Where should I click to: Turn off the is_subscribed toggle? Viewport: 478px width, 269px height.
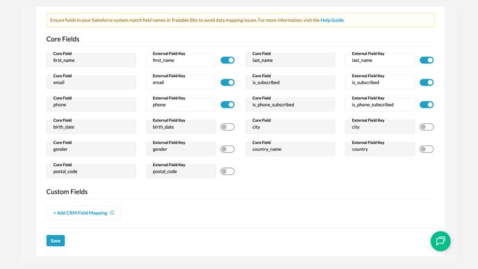point(427,82)
